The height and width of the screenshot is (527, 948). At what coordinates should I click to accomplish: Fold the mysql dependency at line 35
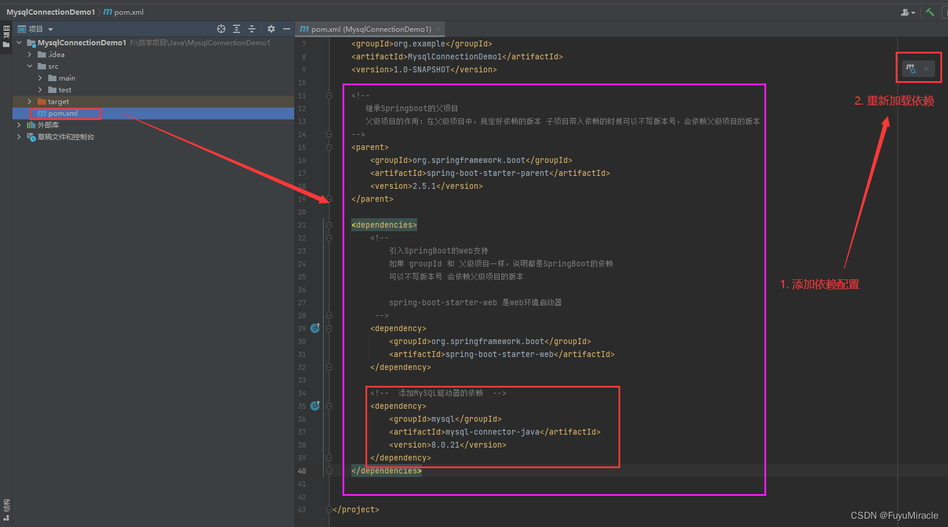coord(330,406)
